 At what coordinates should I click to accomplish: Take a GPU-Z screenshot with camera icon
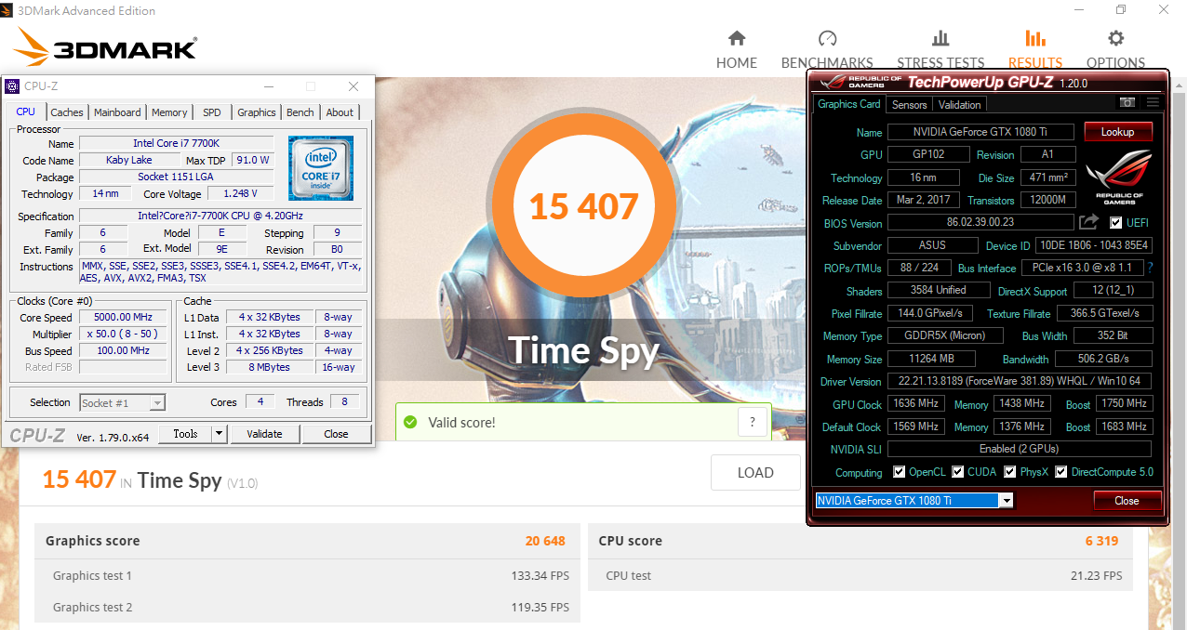click(1127, 102)
